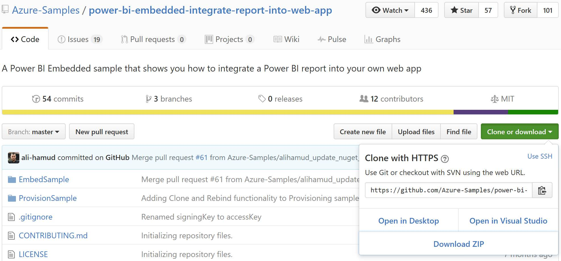View the 436 watchers count
Screen dimensions: 561x261
426,10
